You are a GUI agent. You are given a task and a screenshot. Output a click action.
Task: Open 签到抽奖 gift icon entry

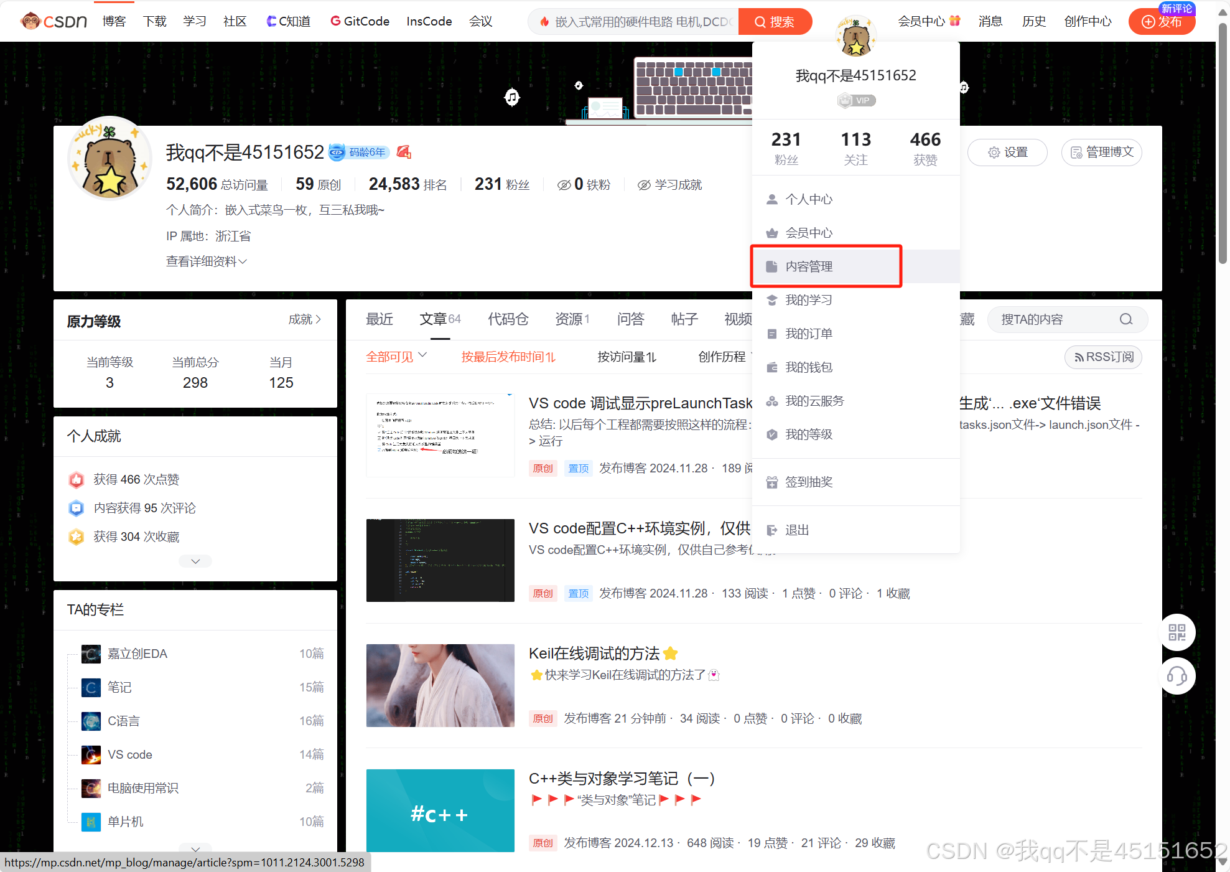coord(771,482)
